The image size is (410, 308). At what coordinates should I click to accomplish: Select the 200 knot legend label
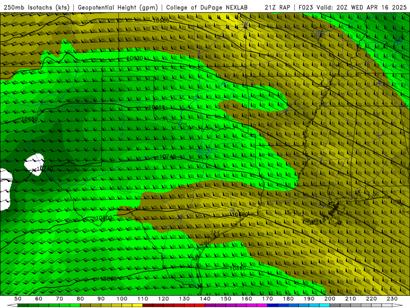pyautogui.click(x=330, y=299)
